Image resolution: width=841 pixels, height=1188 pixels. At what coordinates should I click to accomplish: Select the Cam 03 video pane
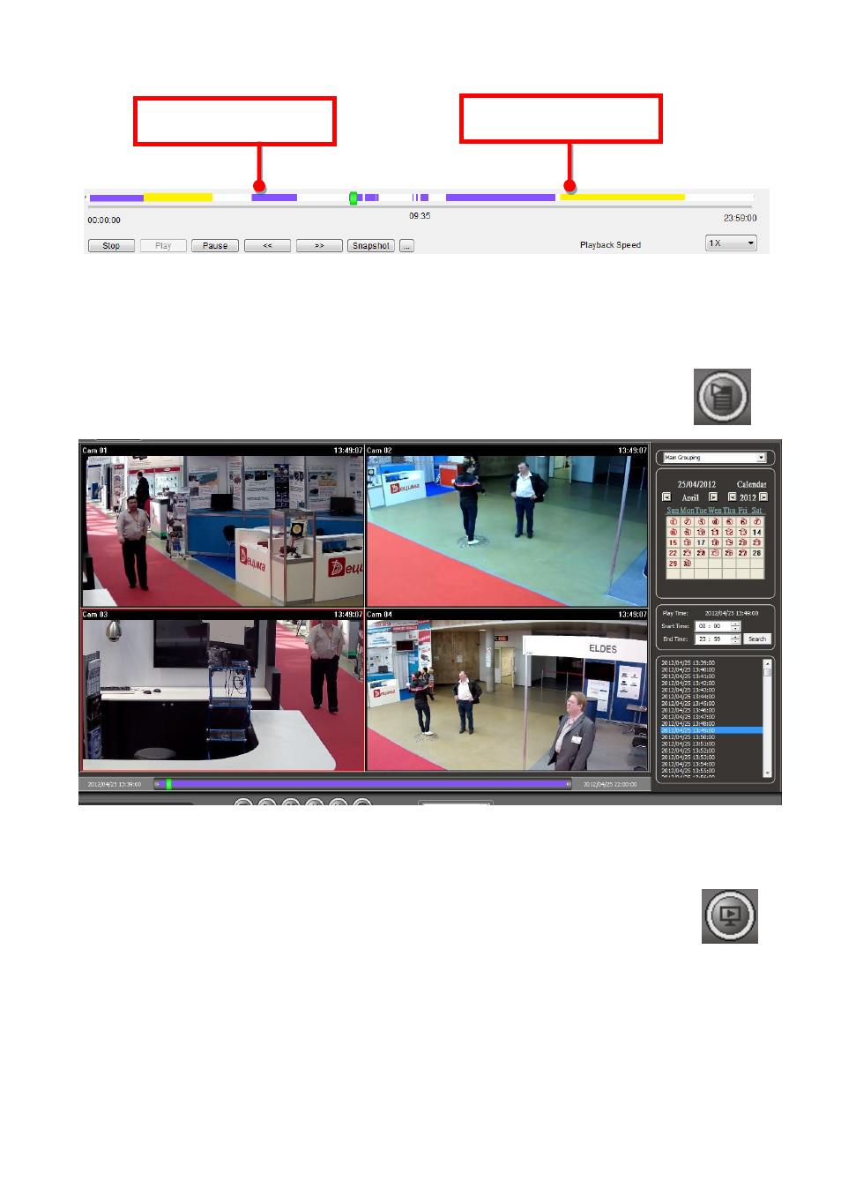[222, 691]
